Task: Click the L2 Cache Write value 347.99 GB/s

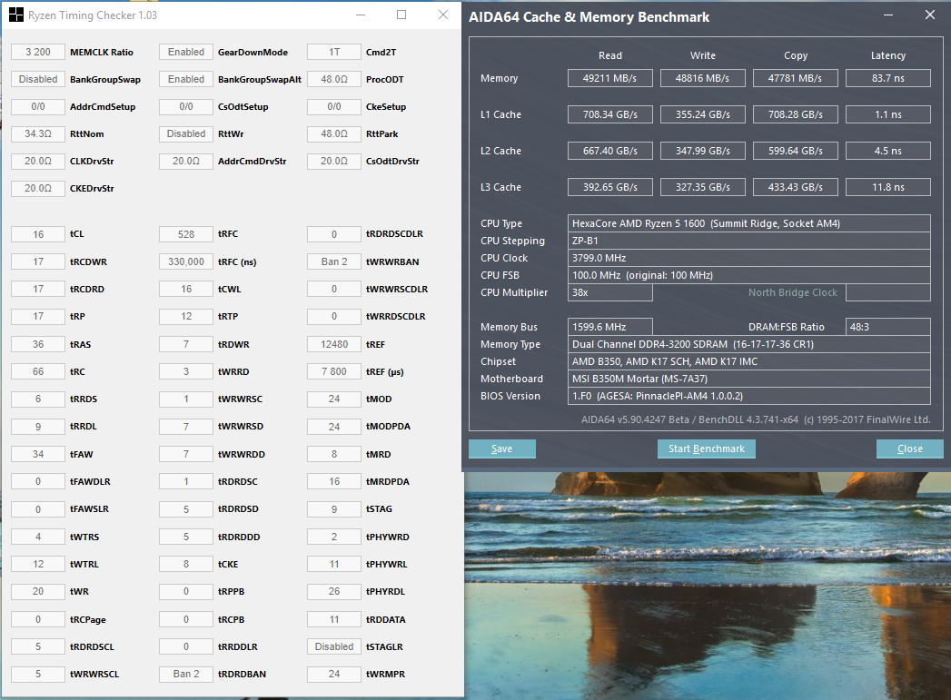Action: 702,151
